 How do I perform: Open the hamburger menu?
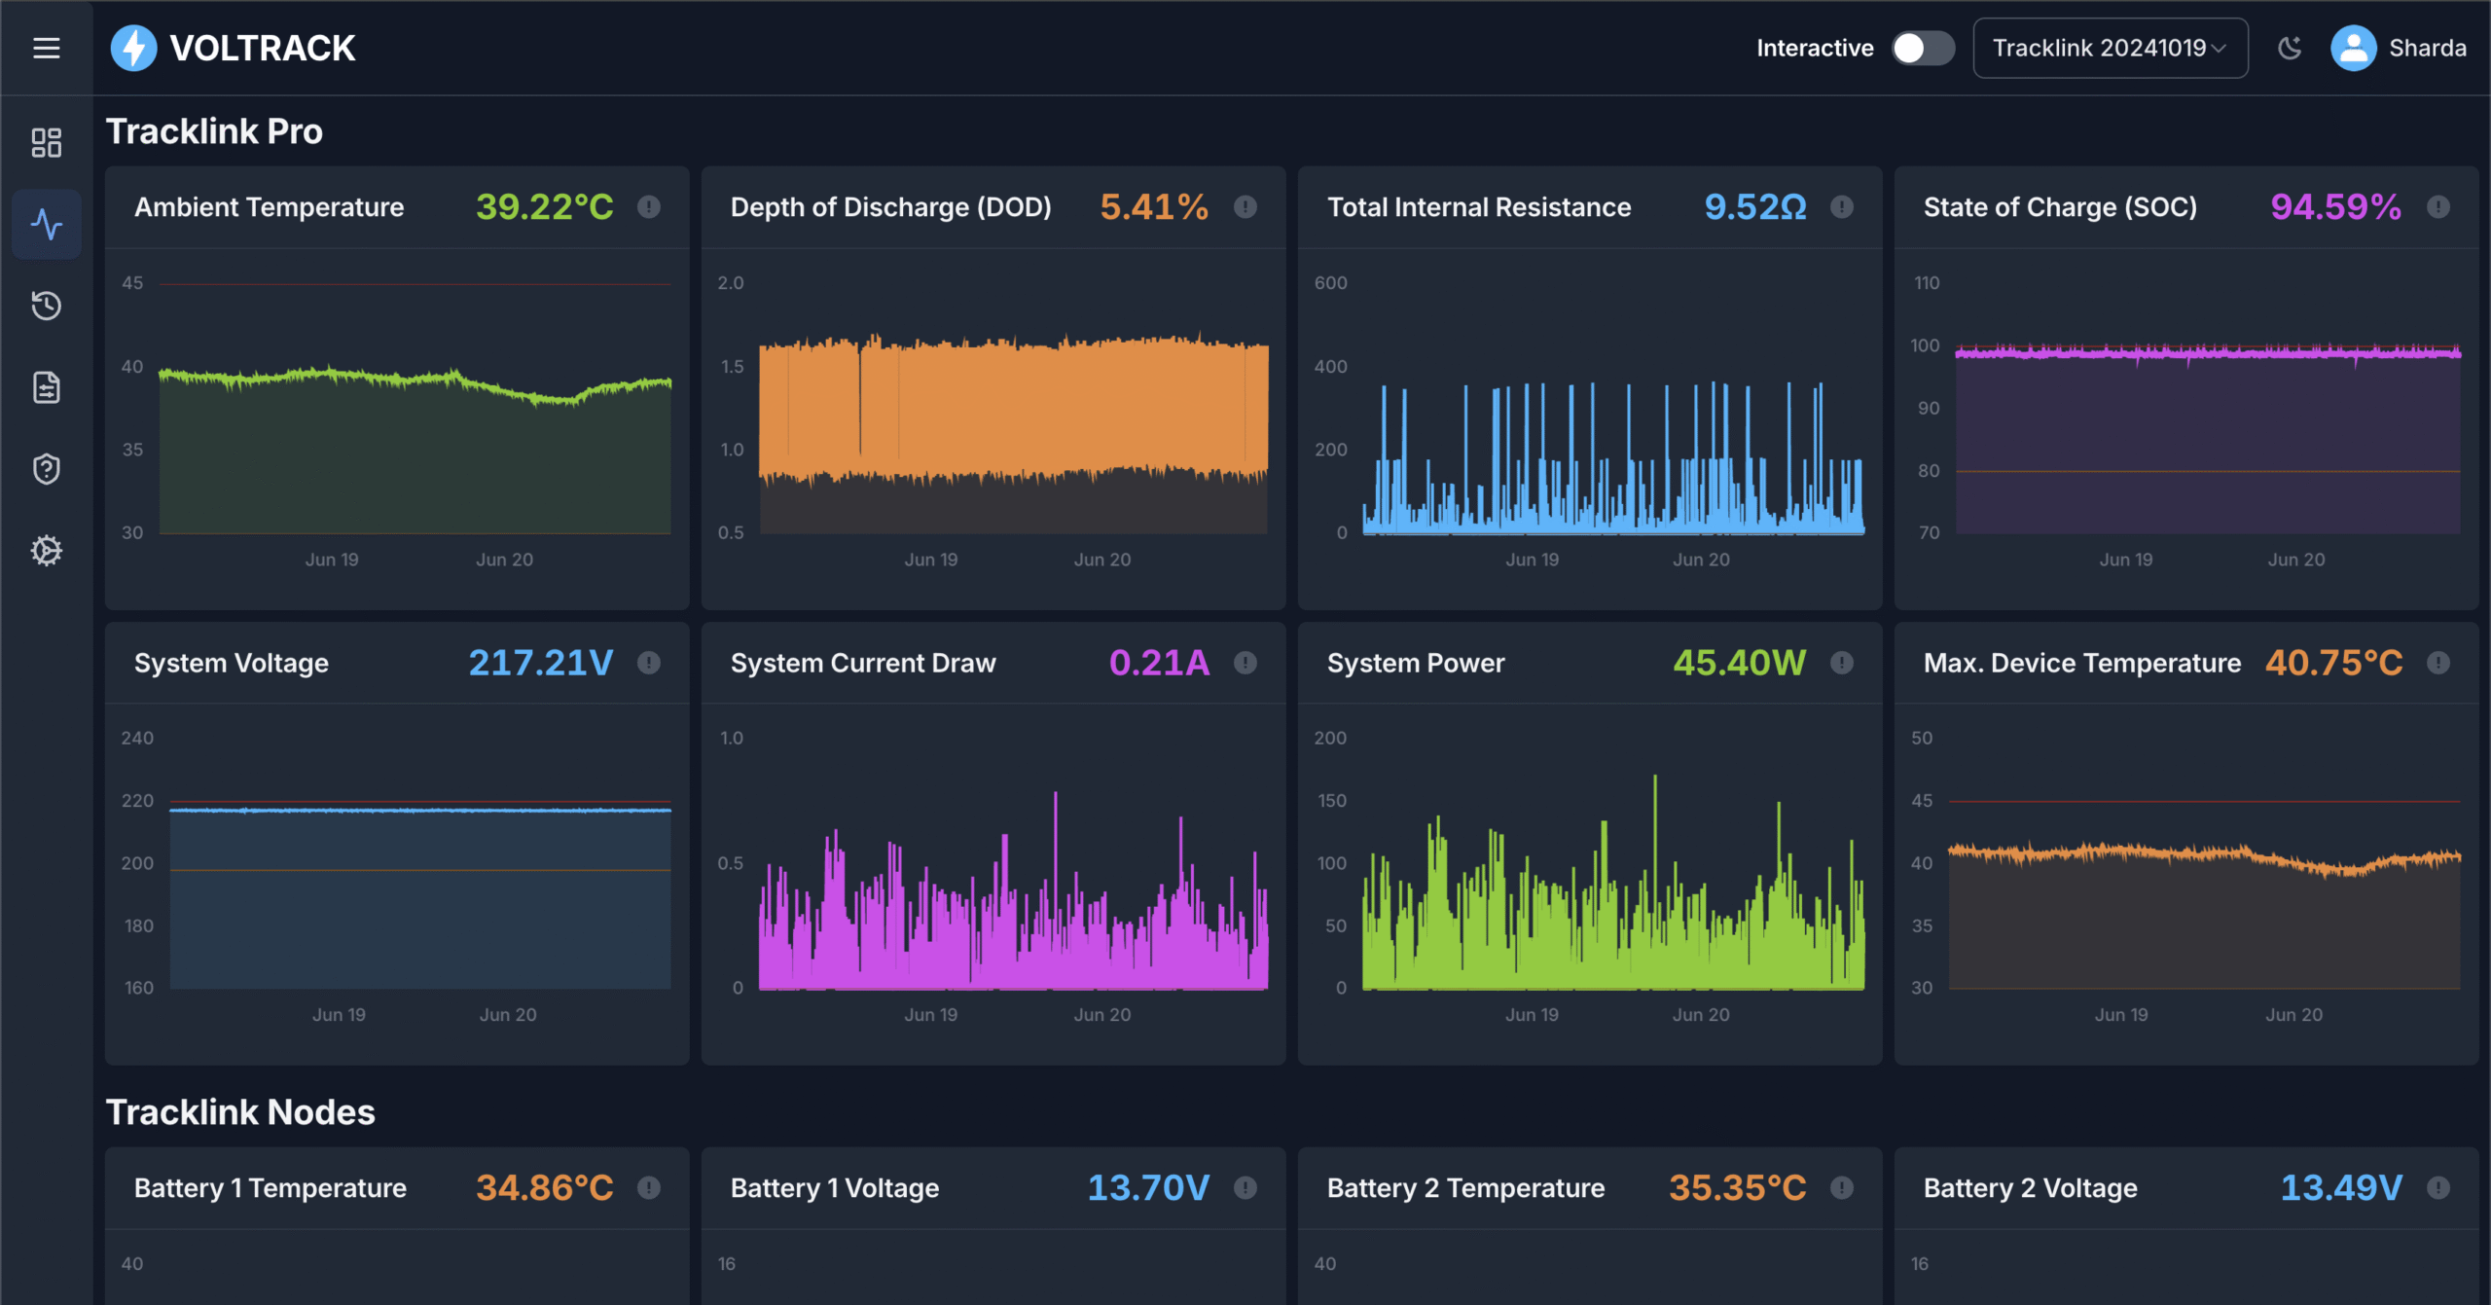click(x=46, y=48)
